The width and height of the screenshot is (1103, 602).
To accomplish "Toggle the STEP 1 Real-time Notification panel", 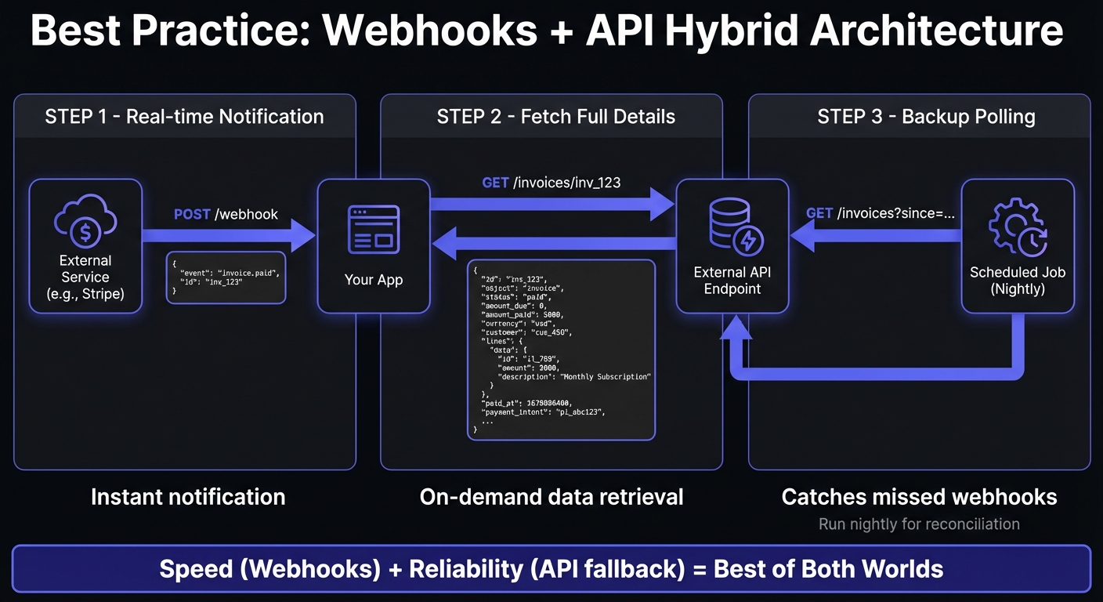I will 186,116.
